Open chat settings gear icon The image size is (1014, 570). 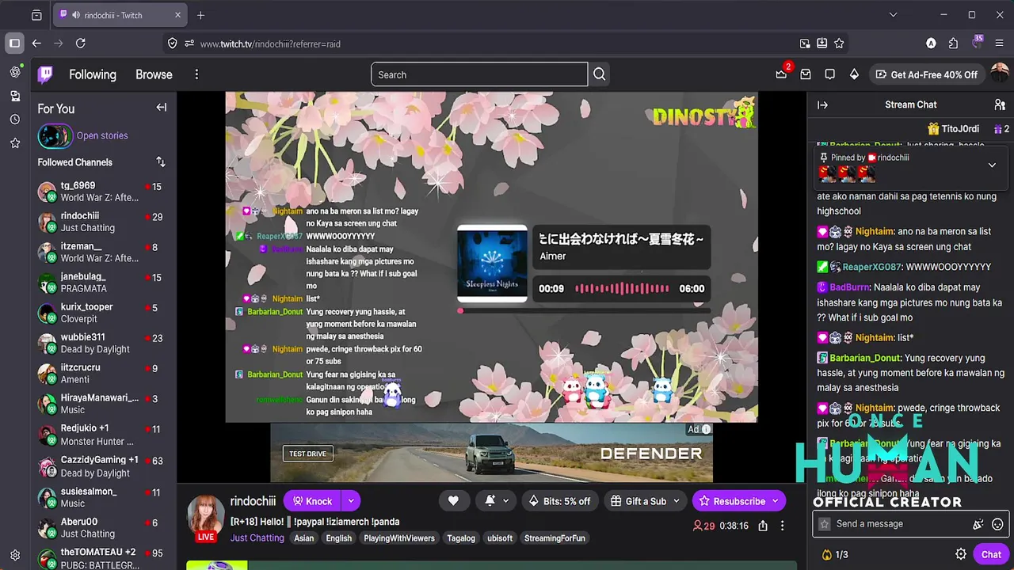coord(961,554)
